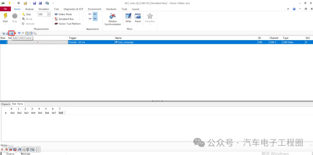Toggle hex number format
The image size is (313, 155).
[x=95, y=14]
